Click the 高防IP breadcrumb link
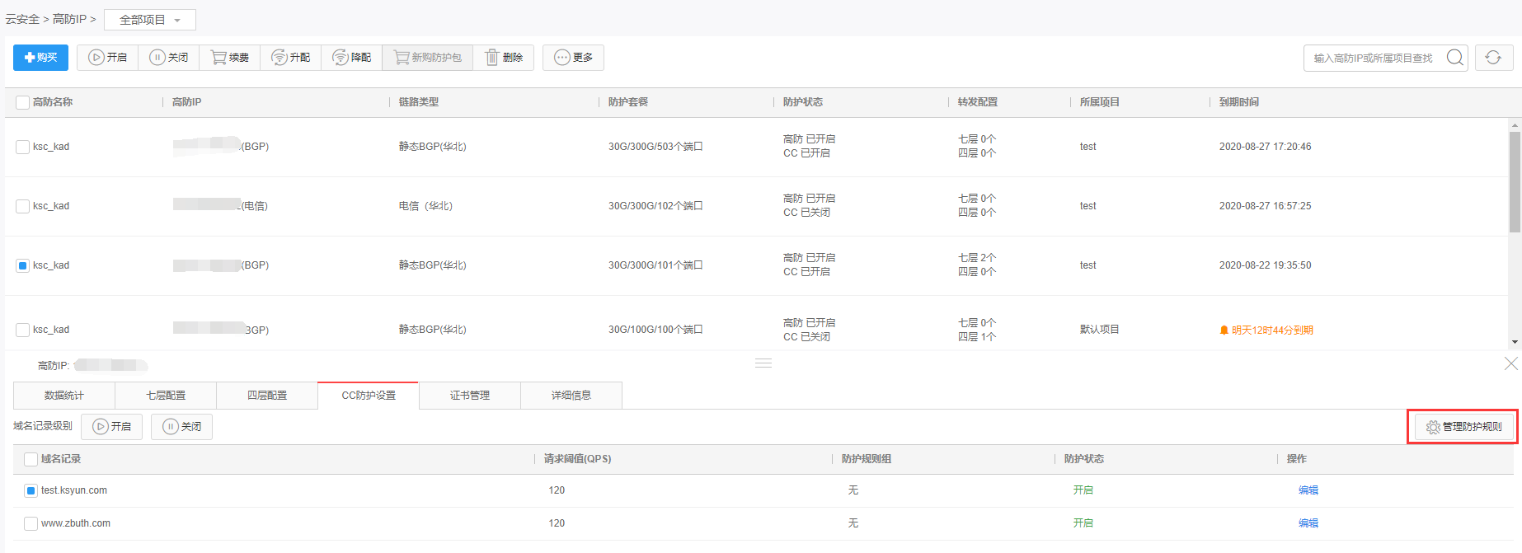 click(69, 19)
